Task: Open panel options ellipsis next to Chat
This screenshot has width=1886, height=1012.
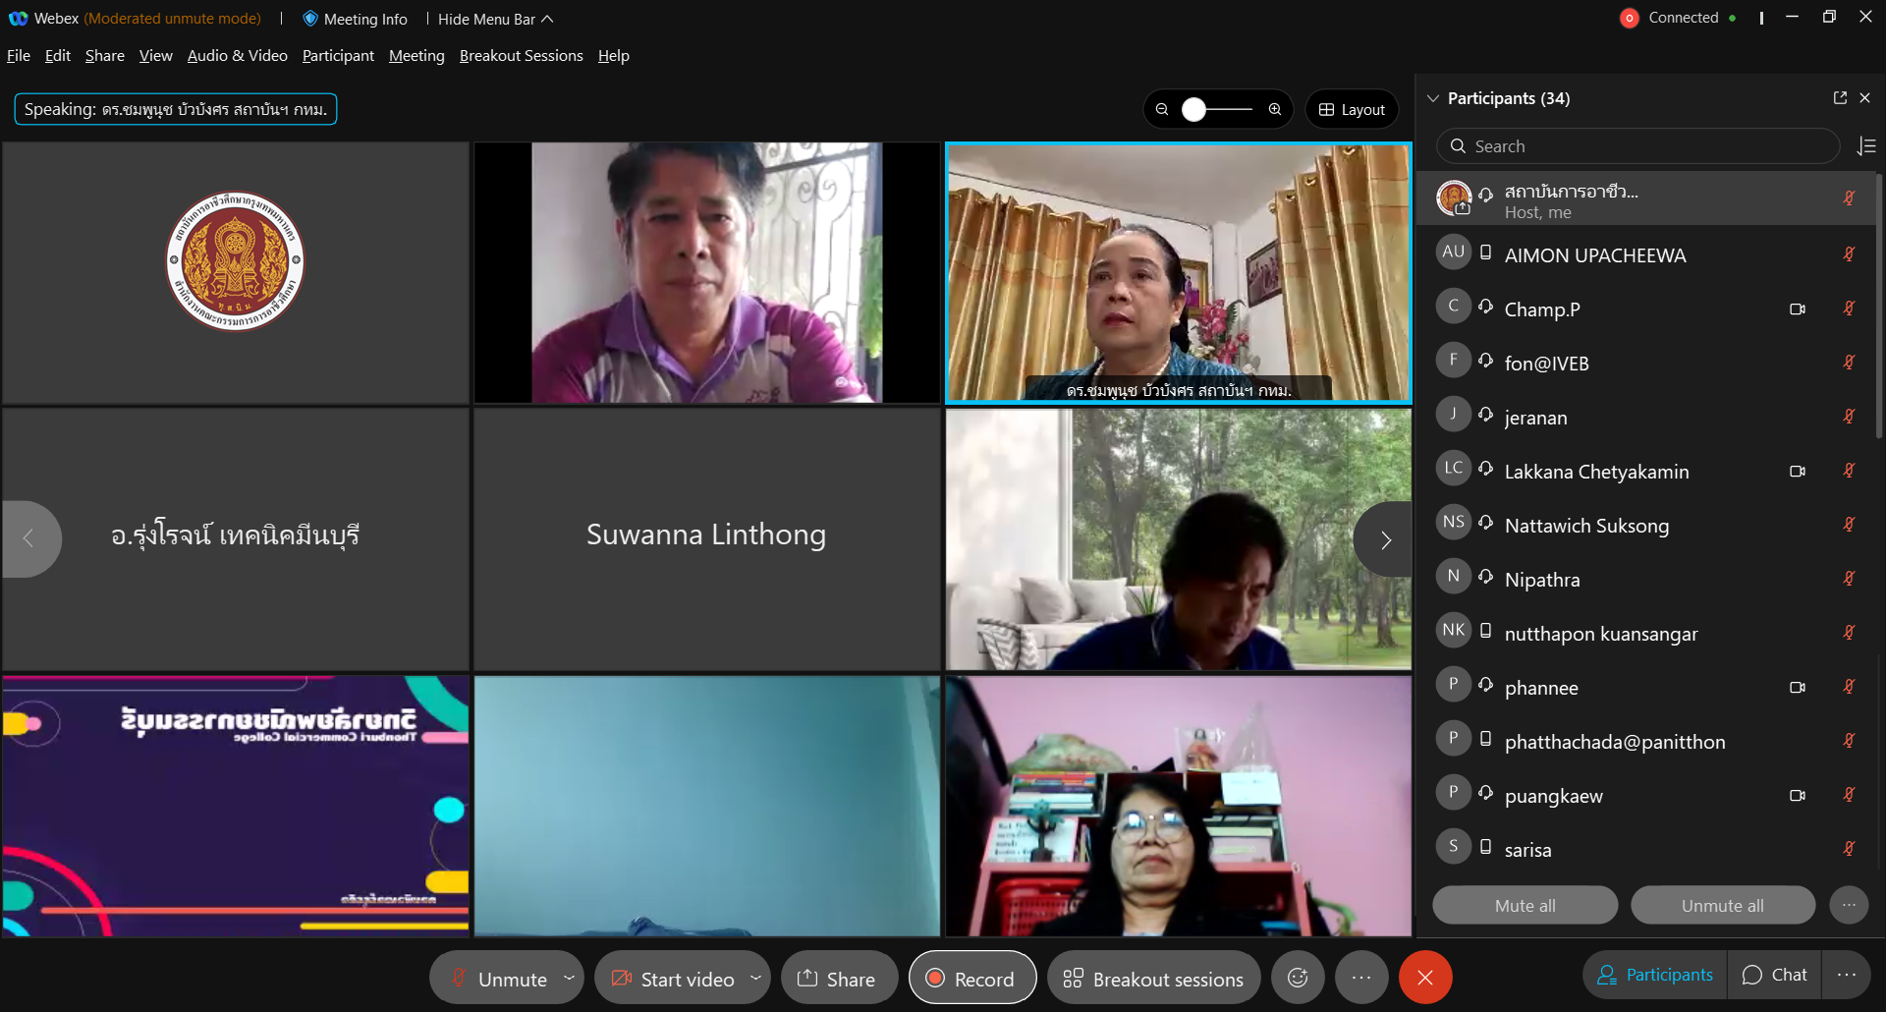Action: coord(1847,975)
